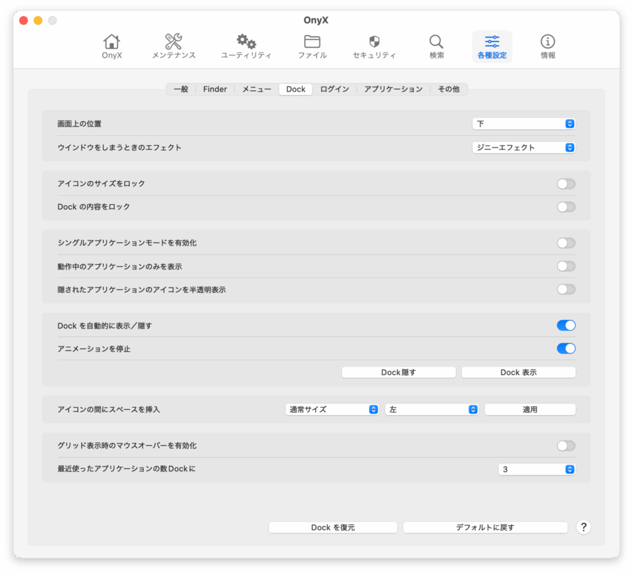Open the ユーティリティ gears icon
This screenshot has height=574, width=633.
[246, 42]
